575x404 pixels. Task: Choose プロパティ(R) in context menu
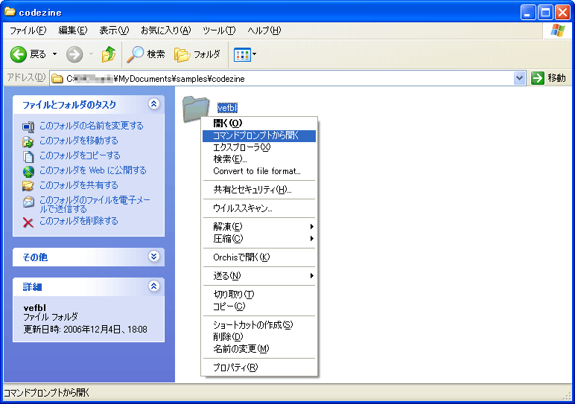(259, 367)
